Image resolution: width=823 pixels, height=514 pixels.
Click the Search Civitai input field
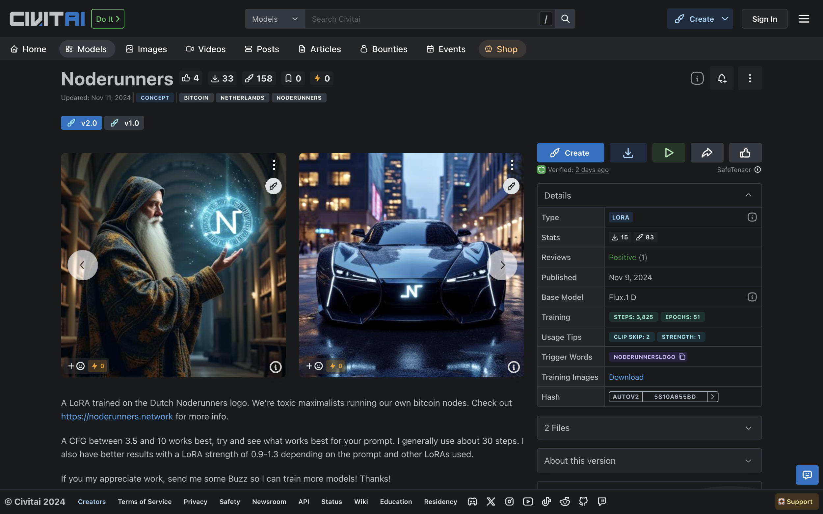(422, 19)
